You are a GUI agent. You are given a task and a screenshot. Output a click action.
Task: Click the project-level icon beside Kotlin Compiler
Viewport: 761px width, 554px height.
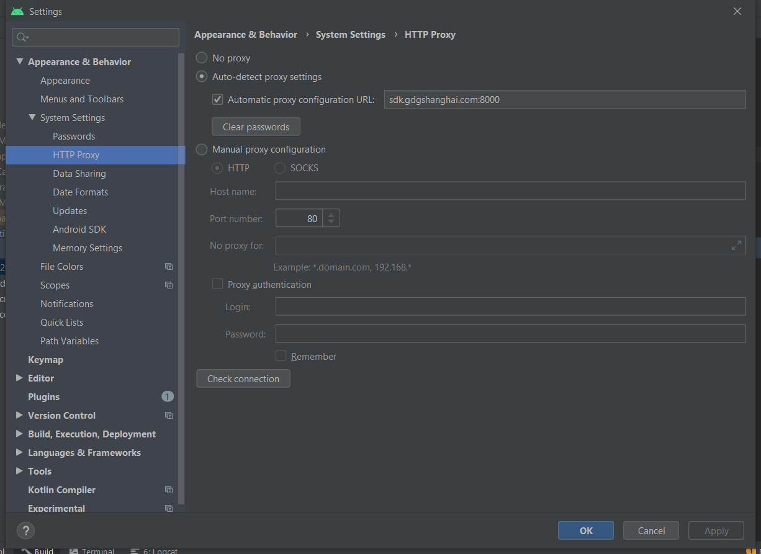pos(169,490)
